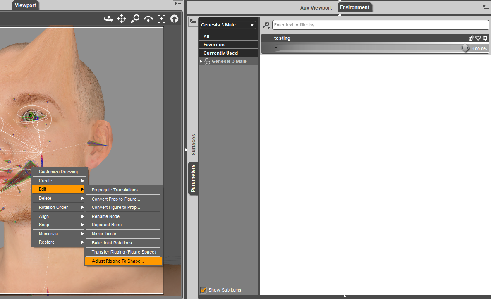Image resolution: width=491 pixels, height=299 pixels.
Task: Choose Customize Drawing... from context menu
Action: tap(60, 172)
